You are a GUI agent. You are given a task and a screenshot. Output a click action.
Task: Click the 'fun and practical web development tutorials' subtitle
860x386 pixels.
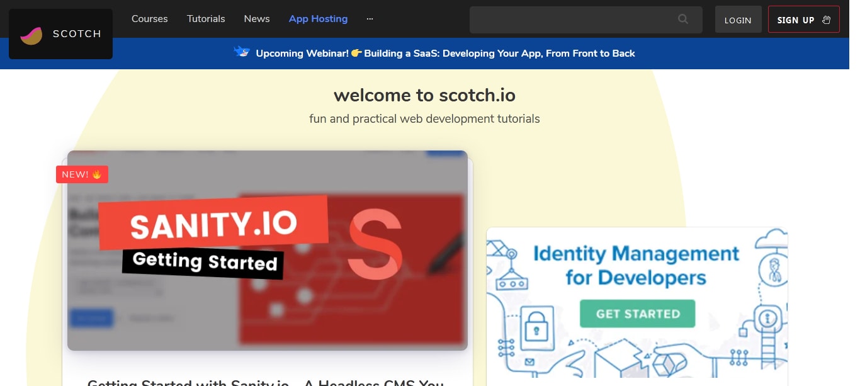424,118
